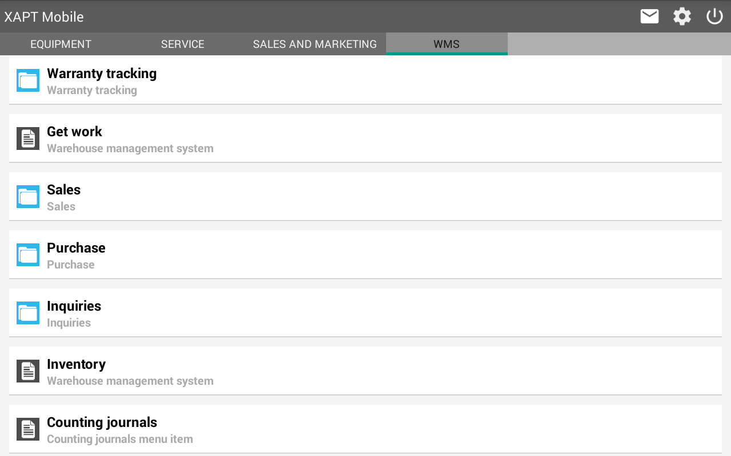Screen dimensions: 731x456
Task: Open settings gear icon
Action: 682,17
